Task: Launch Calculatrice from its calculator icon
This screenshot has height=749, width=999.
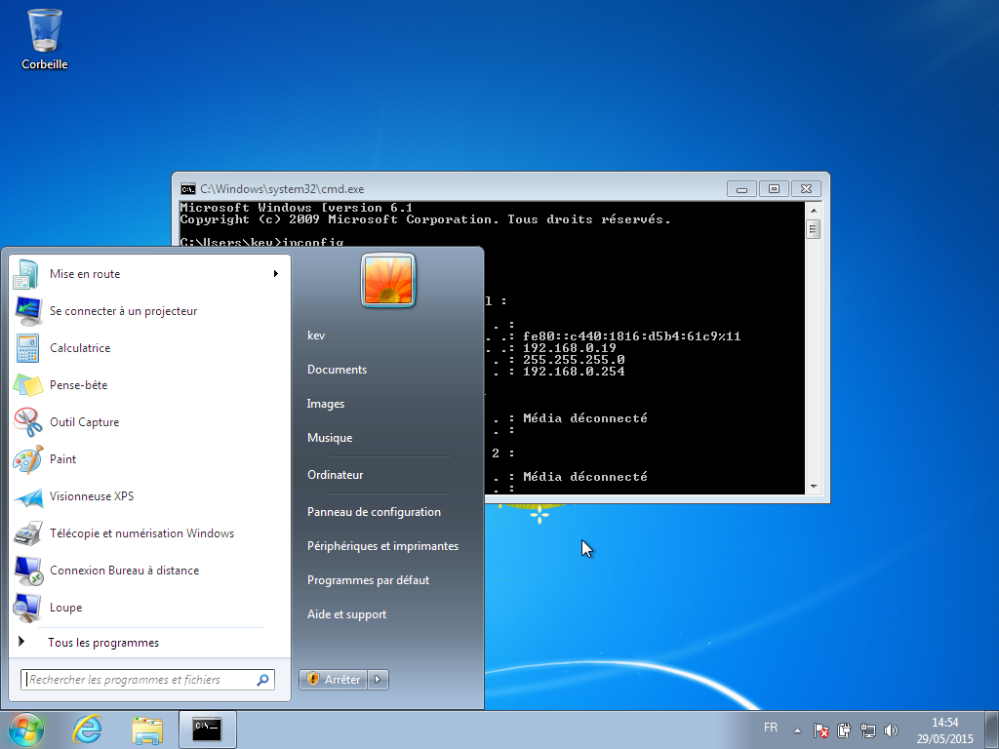Action: coord(28,348)
